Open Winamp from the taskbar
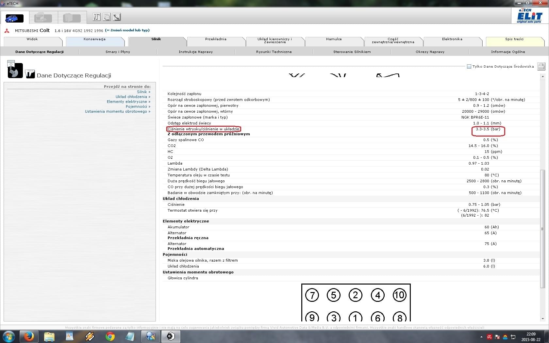The image size is (549, 343). tap(90, 336)
